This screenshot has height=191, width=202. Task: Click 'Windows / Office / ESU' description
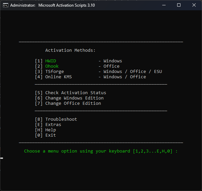click(x=133, y=71)
